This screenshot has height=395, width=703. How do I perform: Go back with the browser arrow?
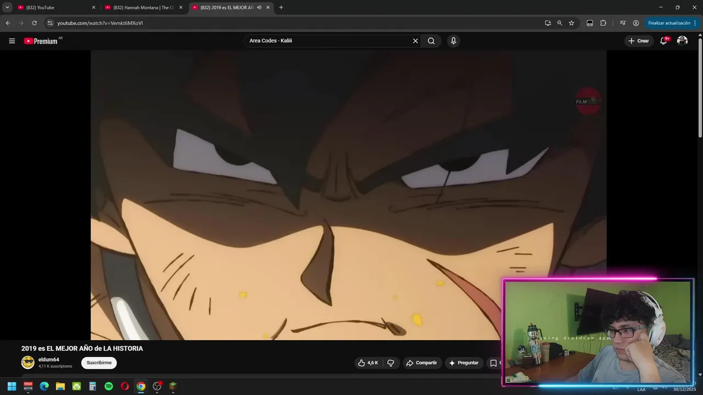(x=8, y=23)
